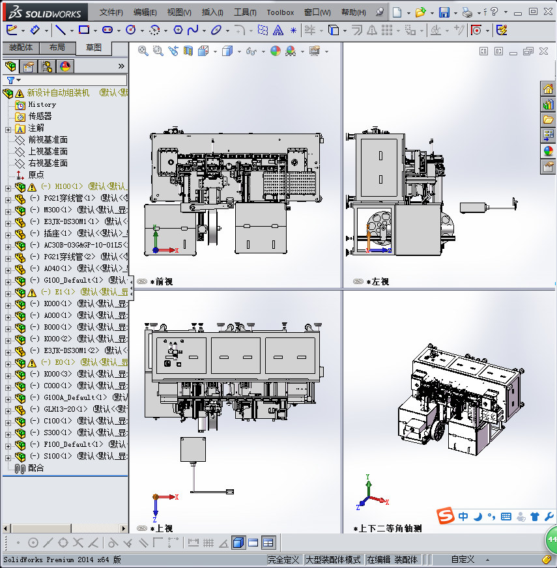Expand the 注解 tree node
The height and width of the screenshot is (568, 557).
[x=8, y=128]
